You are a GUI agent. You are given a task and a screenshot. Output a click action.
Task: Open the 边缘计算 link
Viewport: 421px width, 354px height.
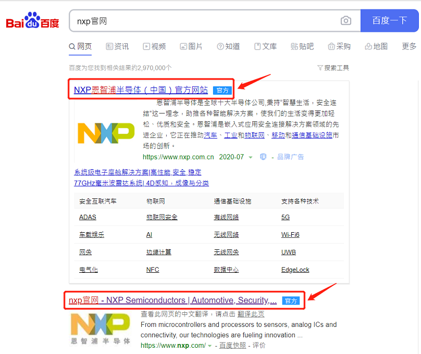coord(159,252)
